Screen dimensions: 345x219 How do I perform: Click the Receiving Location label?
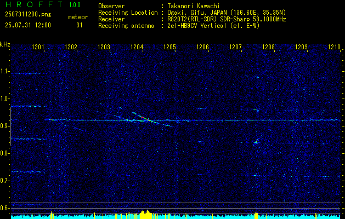point(128,13)
